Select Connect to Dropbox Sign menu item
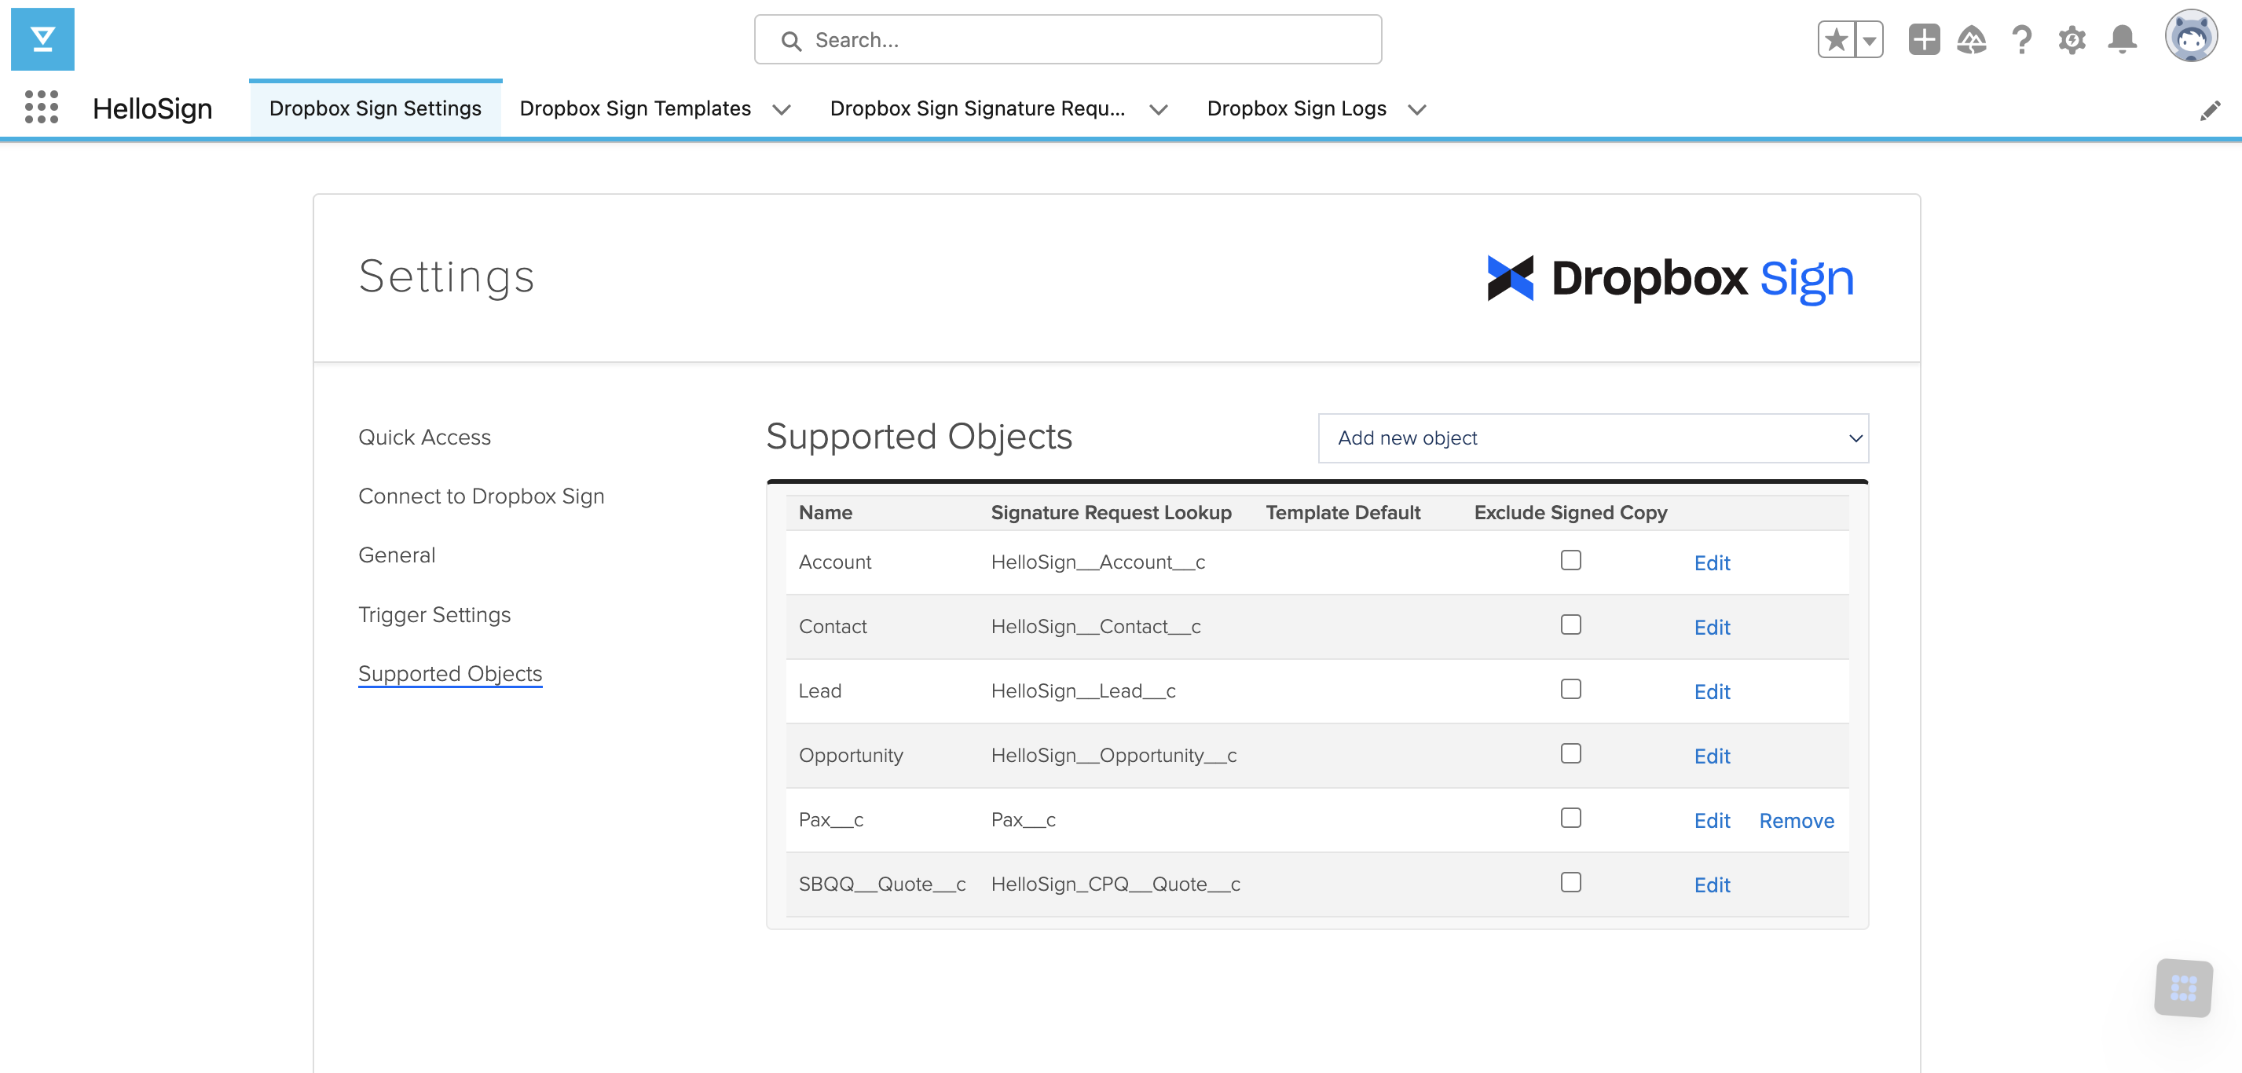The height and width of the screenshot is (1073, 2242). click(481, 496)
